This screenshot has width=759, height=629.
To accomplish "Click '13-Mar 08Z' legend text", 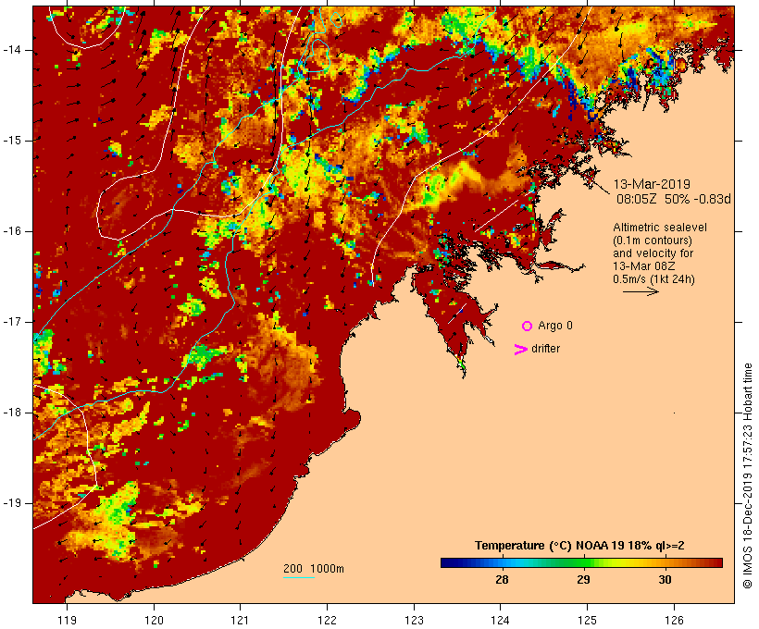I will click(644, 266).
